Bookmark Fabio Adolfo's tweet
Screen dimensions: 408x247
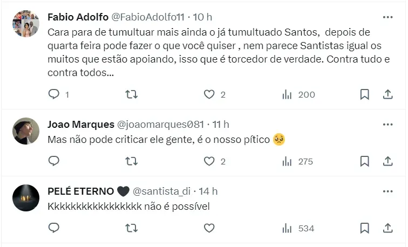pos(364,94)
